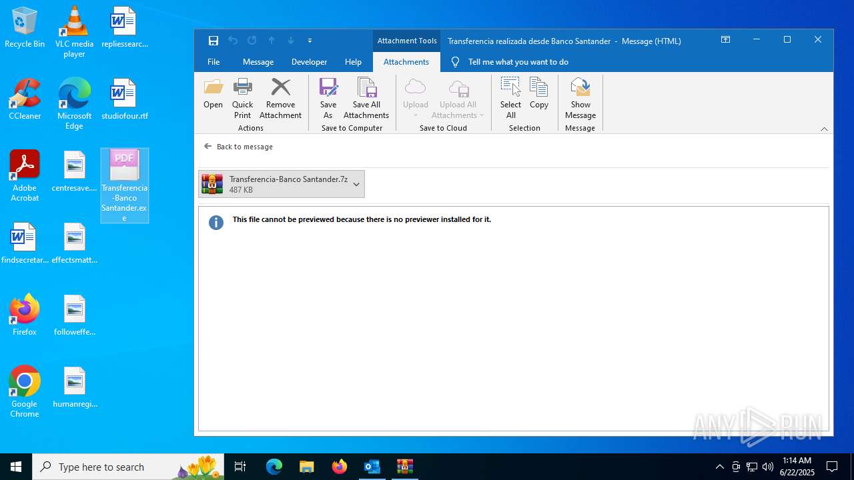Show hidden tray icons
The width and height of the screenshot is (854, 480).
tap(719, 467)
